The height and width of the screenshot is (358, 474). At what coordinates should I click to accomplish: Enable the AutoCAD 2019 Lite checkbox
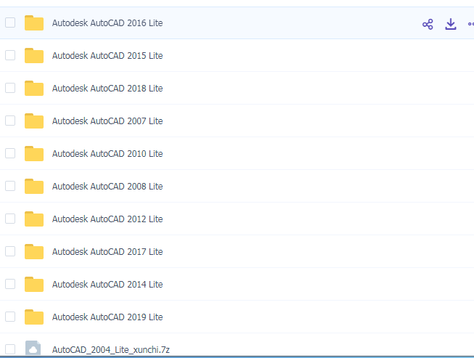pos(10,317)
